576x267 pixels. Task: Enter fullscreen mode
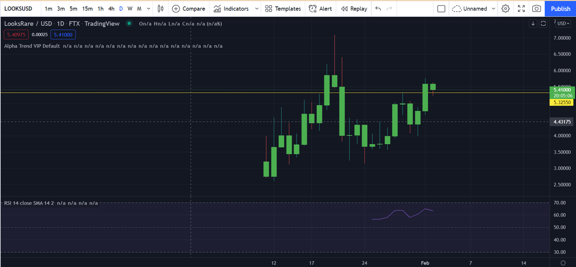coord(521,9)
